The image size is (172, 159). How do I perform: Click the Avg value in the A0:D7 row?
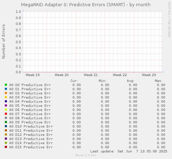[133, 114]
